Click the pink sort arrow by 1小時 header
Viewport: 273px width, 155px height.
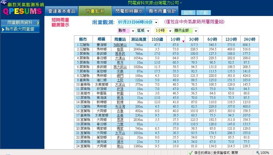pyautogui.click(x=183, y=41)
